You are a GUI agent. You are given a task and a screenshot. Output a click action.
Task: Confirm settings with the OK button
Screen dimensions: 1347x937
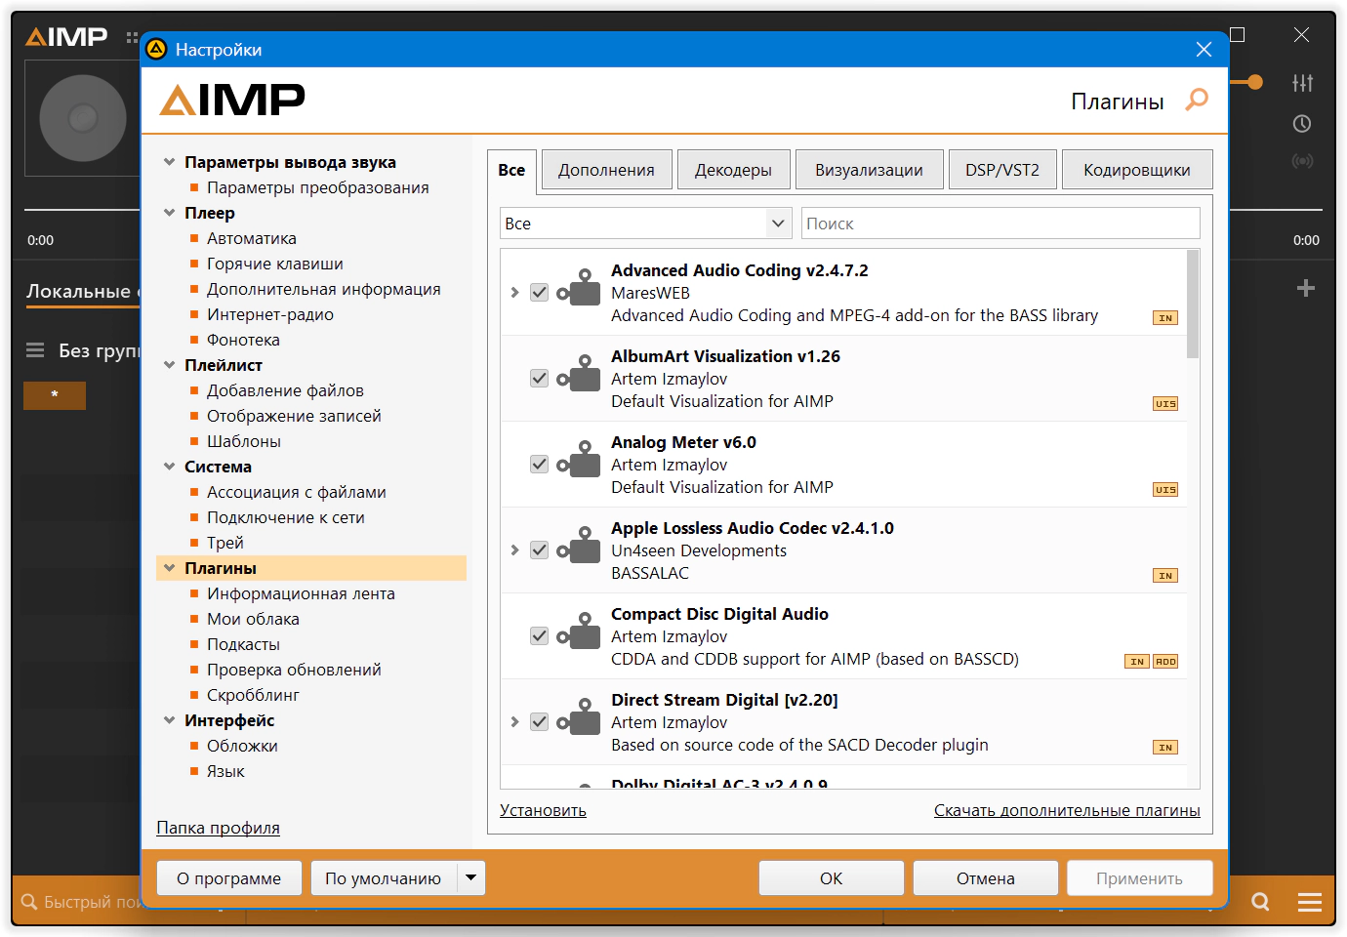[x=832, y=878]
